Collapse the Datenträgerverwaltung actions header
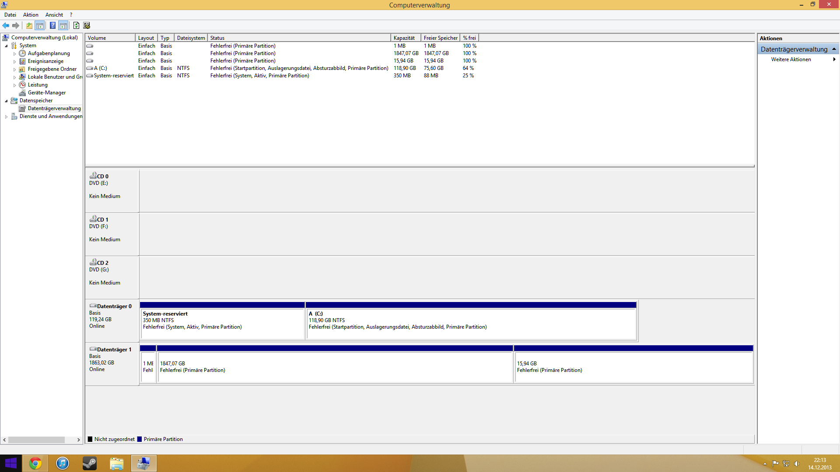 click(834, 49)
